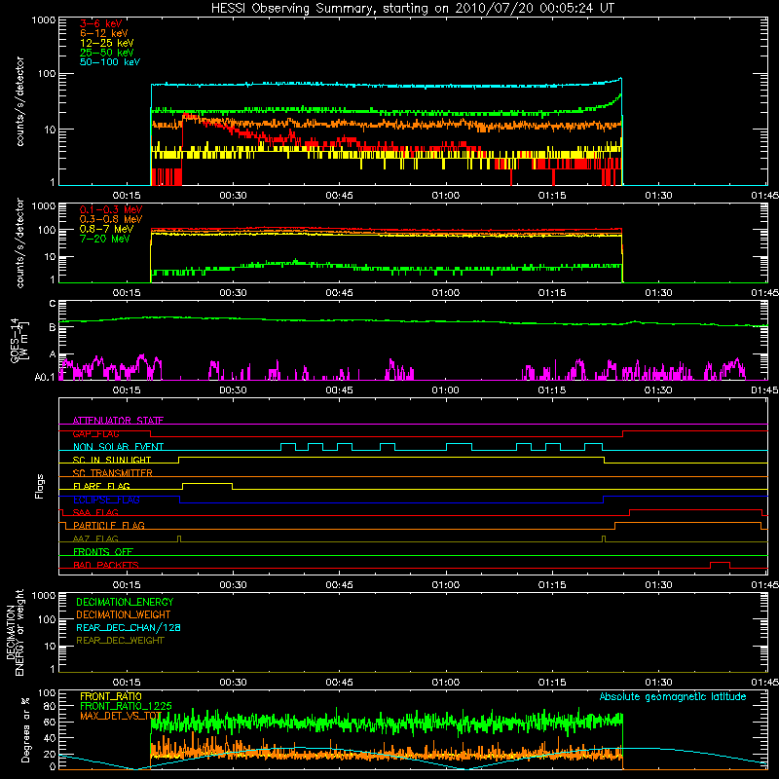Image resolution: width=779 pixels, height=779 pixels.
Task: Click the REAR_DEC_CHAN/128 legend label
Action: (x=129, y=627)
